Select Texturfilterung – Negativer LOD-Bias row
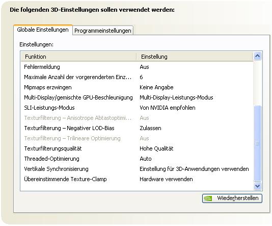 (x=137, y=128)
